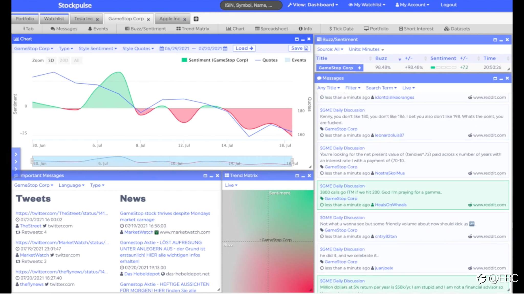Screen dimensions: 524x294
Task: Close the GameStop Corp tab
Action: click(148, 19)
